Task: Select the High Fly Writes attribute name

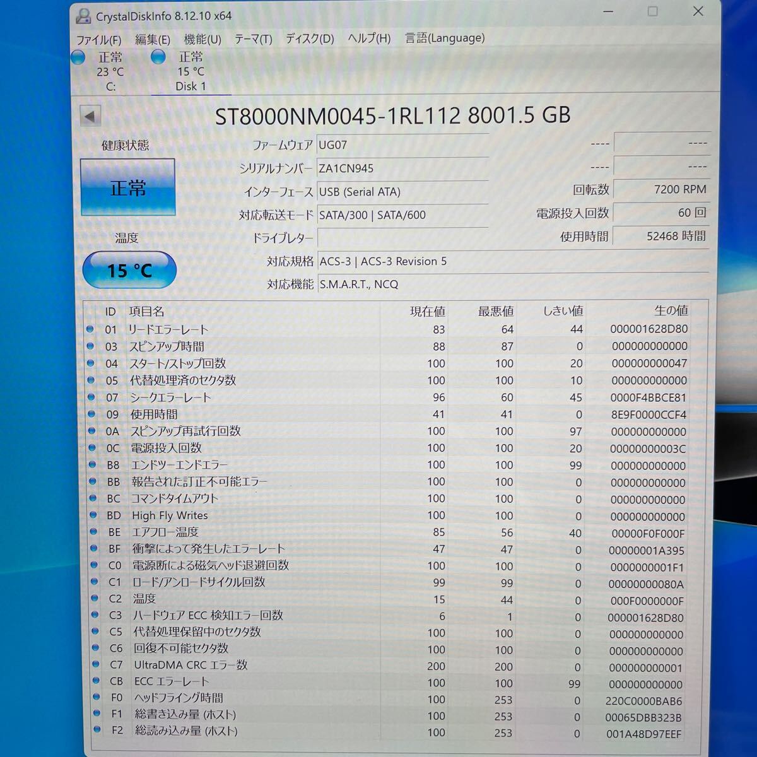Action: coord(170,515)
